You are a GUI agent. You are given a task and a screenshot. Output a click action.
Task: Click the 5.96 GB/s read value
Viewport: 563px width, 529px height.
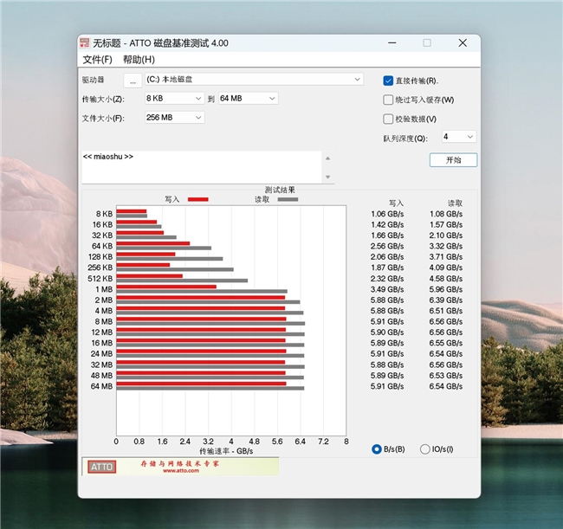pyautogui.click(x=446, y=289)
